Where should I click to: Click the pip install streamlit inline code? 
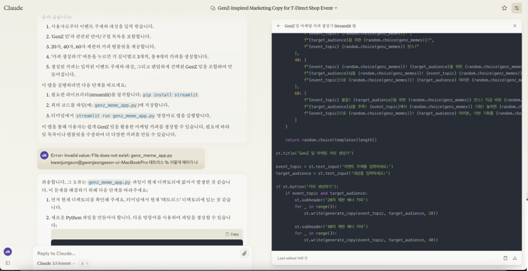tap(170, 95)
